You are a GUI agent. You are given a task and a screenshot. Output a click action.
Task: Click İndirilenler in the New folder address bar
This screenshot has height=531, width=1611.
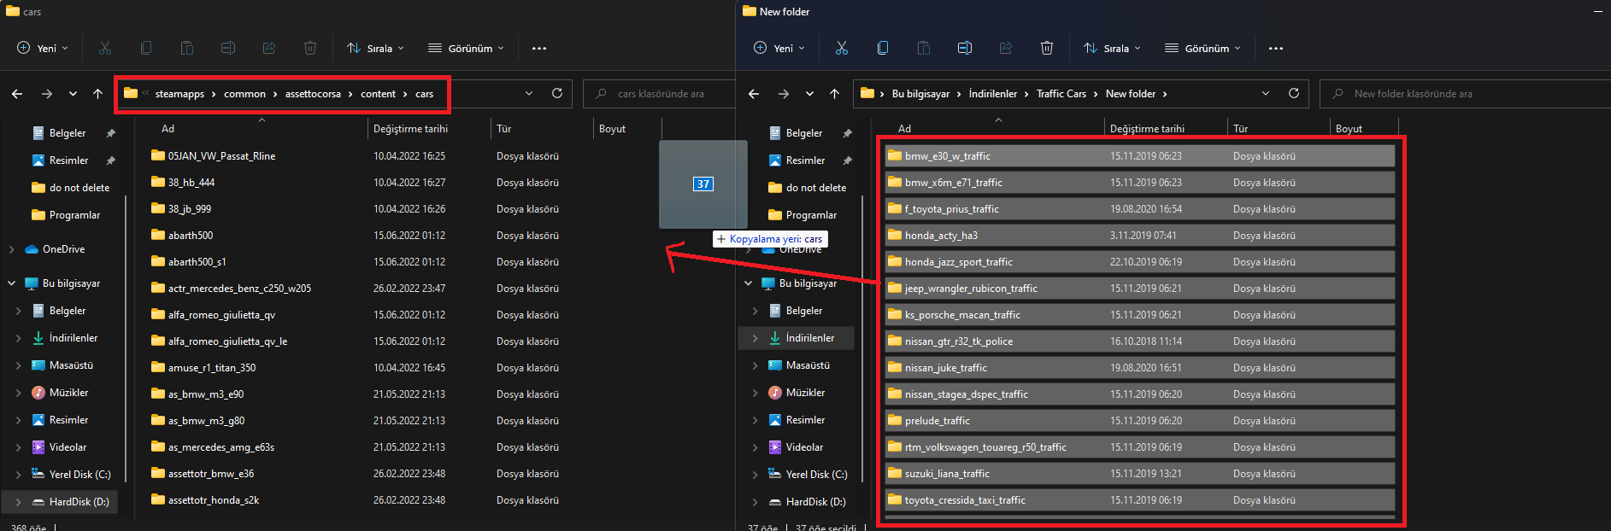pos(993,94)
